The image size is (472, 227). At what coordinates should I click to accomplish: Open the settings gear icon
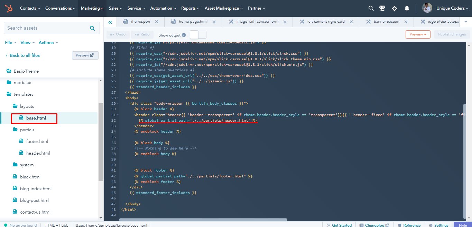point(395,8)
